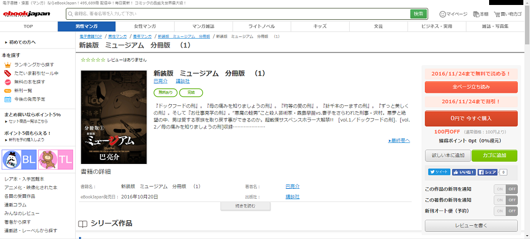Open the bookshelf (本棚) icon
Screen dimensions: 530x239
(476, 14)
